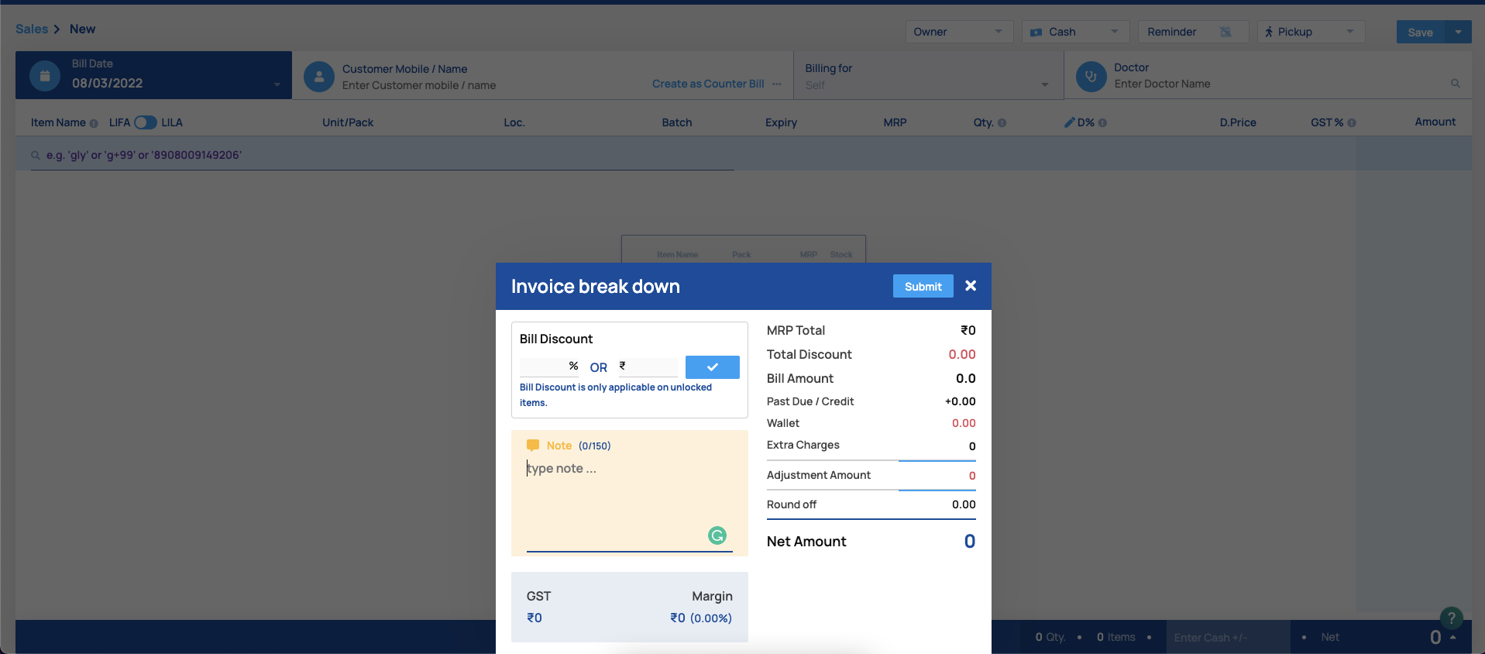Viewport: 1485px width, 654px height.
Task: Click the cash payment icon
Action: click(x=1036, y=33)
